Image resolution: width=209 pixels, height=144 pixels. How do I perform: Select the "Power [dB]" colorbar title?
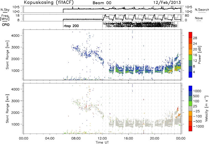click(x=199, y=55)
